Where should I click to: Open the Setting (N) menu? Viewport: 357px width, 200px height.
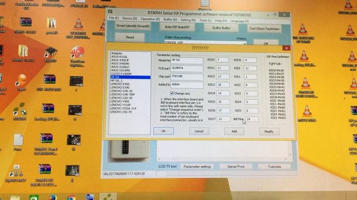188,20
